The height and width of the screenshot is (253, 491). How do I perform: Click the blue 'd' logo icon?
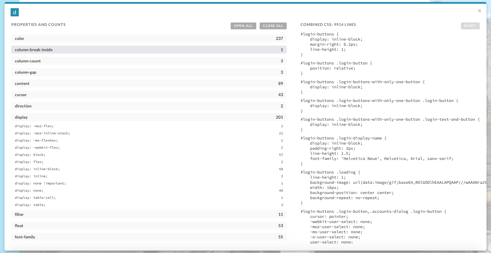pyautogui.click(x=15, y=12)
